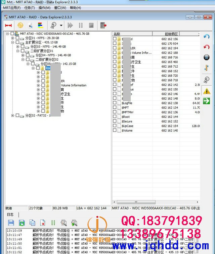The image size is (215, 254).
Task: Expand the 分区02 FAT32 tree node
Action: [12, 115]
